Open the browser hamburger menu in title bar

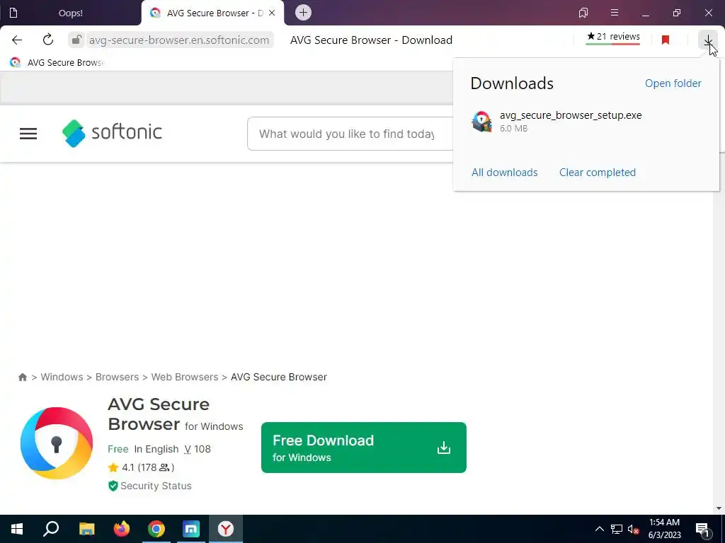(615, 13)
